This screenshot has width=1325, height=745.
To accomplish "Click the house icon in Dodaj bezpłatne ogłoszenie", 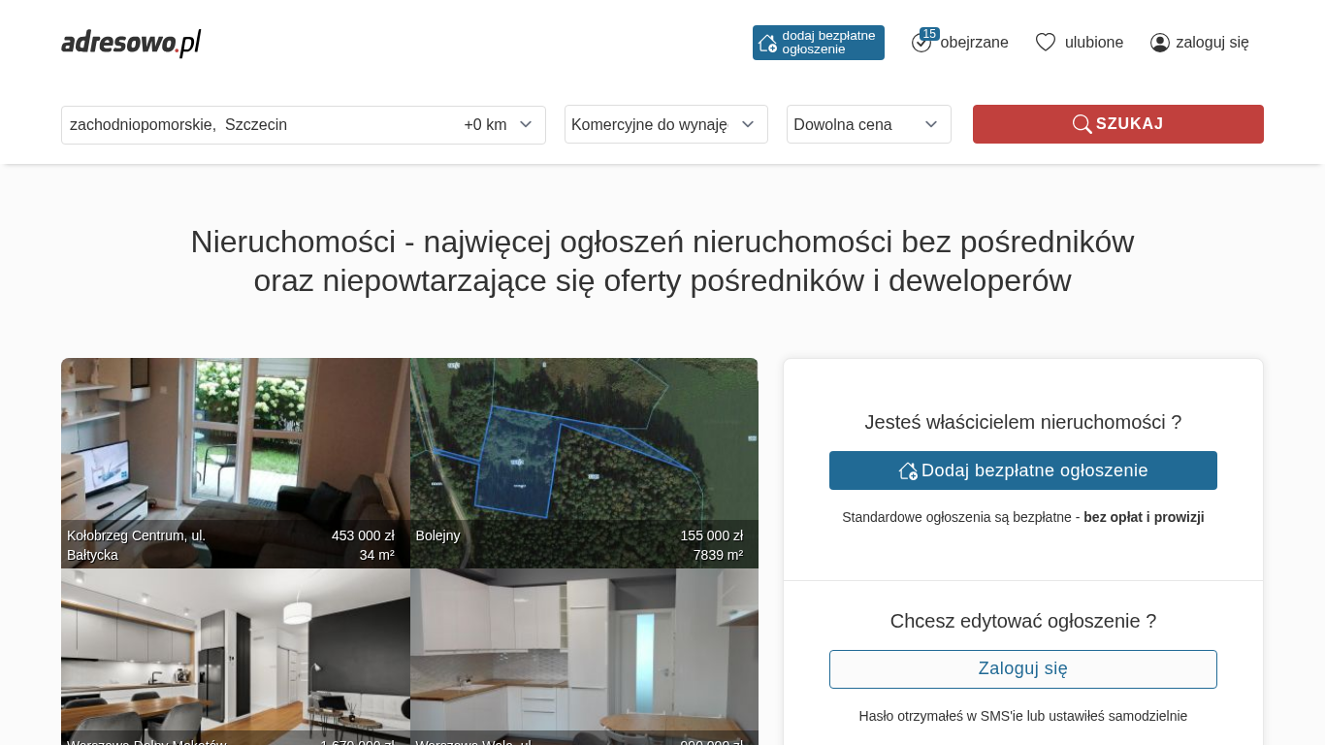I will point(908,470).
